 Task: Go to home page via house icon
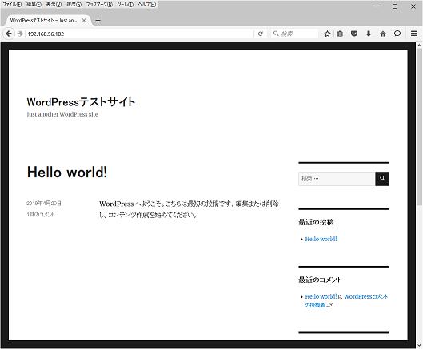pyautogui.click(x=383, y=34)
